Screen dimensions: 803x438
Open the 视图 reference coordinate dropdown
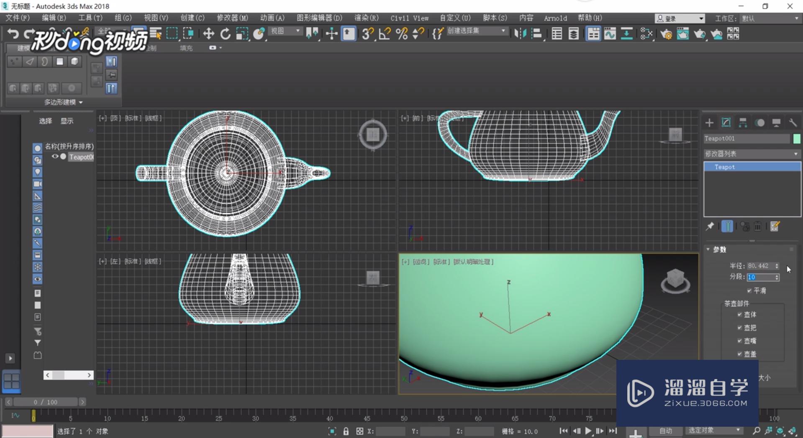point(285,31)
